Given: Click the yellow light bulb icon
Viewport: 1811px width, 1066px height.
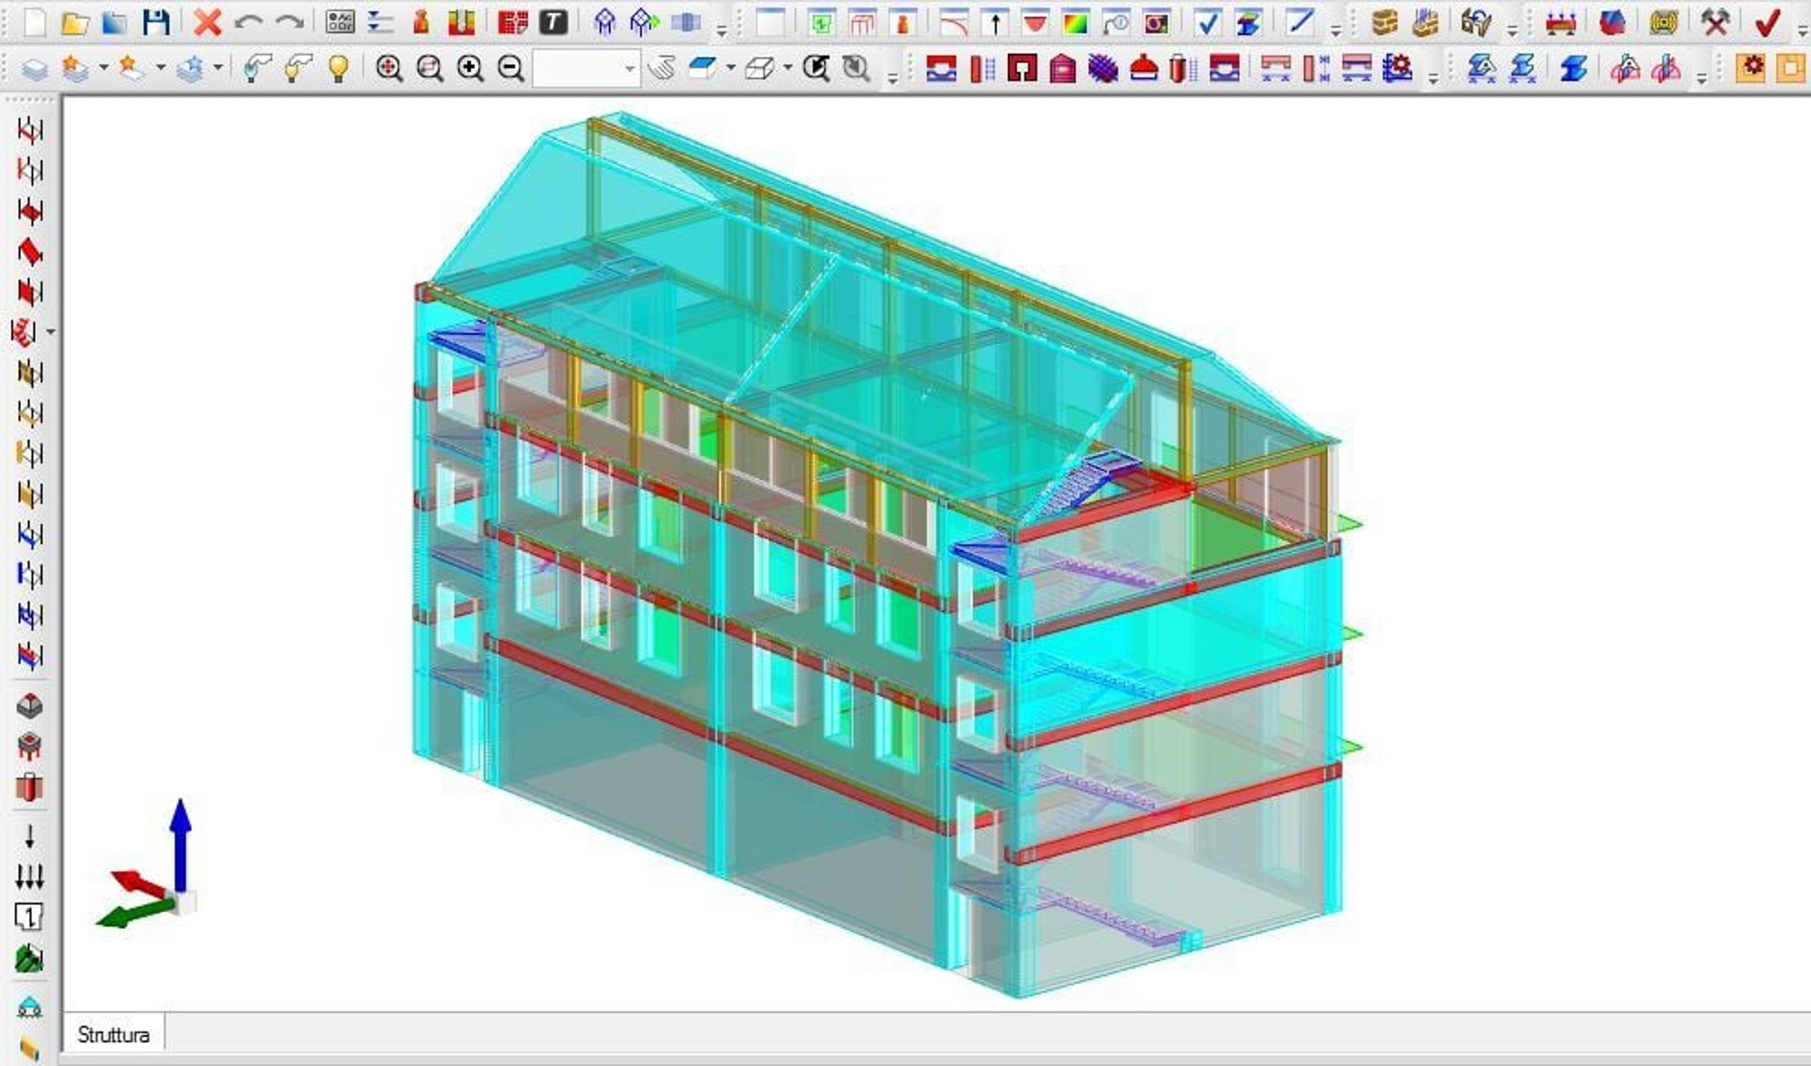Looking at the screenshot, I should pyautogui.click(x=339, y=68).
